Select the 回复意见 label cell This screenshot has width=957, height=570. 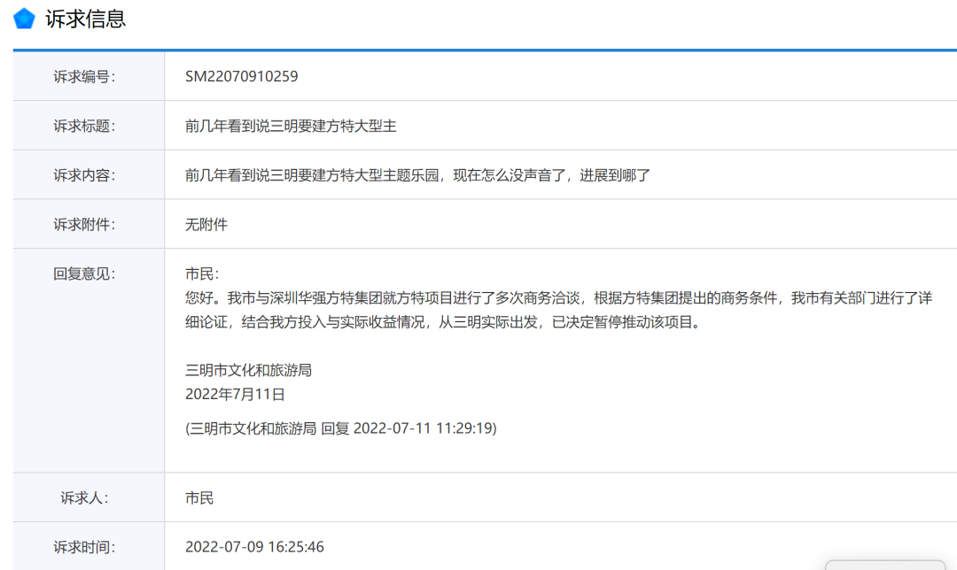84,273
